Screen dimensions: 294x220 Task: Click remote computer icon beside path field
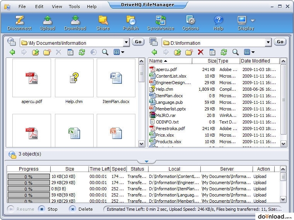[12, 42]
